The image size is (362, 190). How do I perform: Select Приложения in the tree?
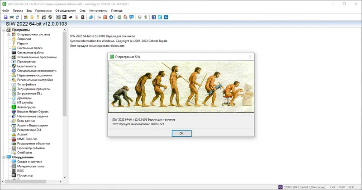[26, 62]
